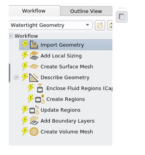Click the undock panel window icon
The width and height of the screenshot is (145, 155).
pos(121,17)
